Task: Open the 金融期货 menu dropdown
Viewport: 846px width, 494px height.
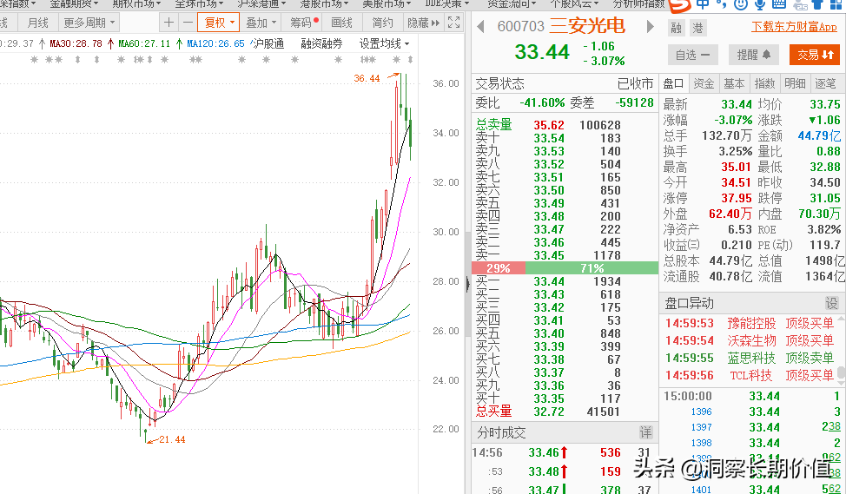Action: 74,3
